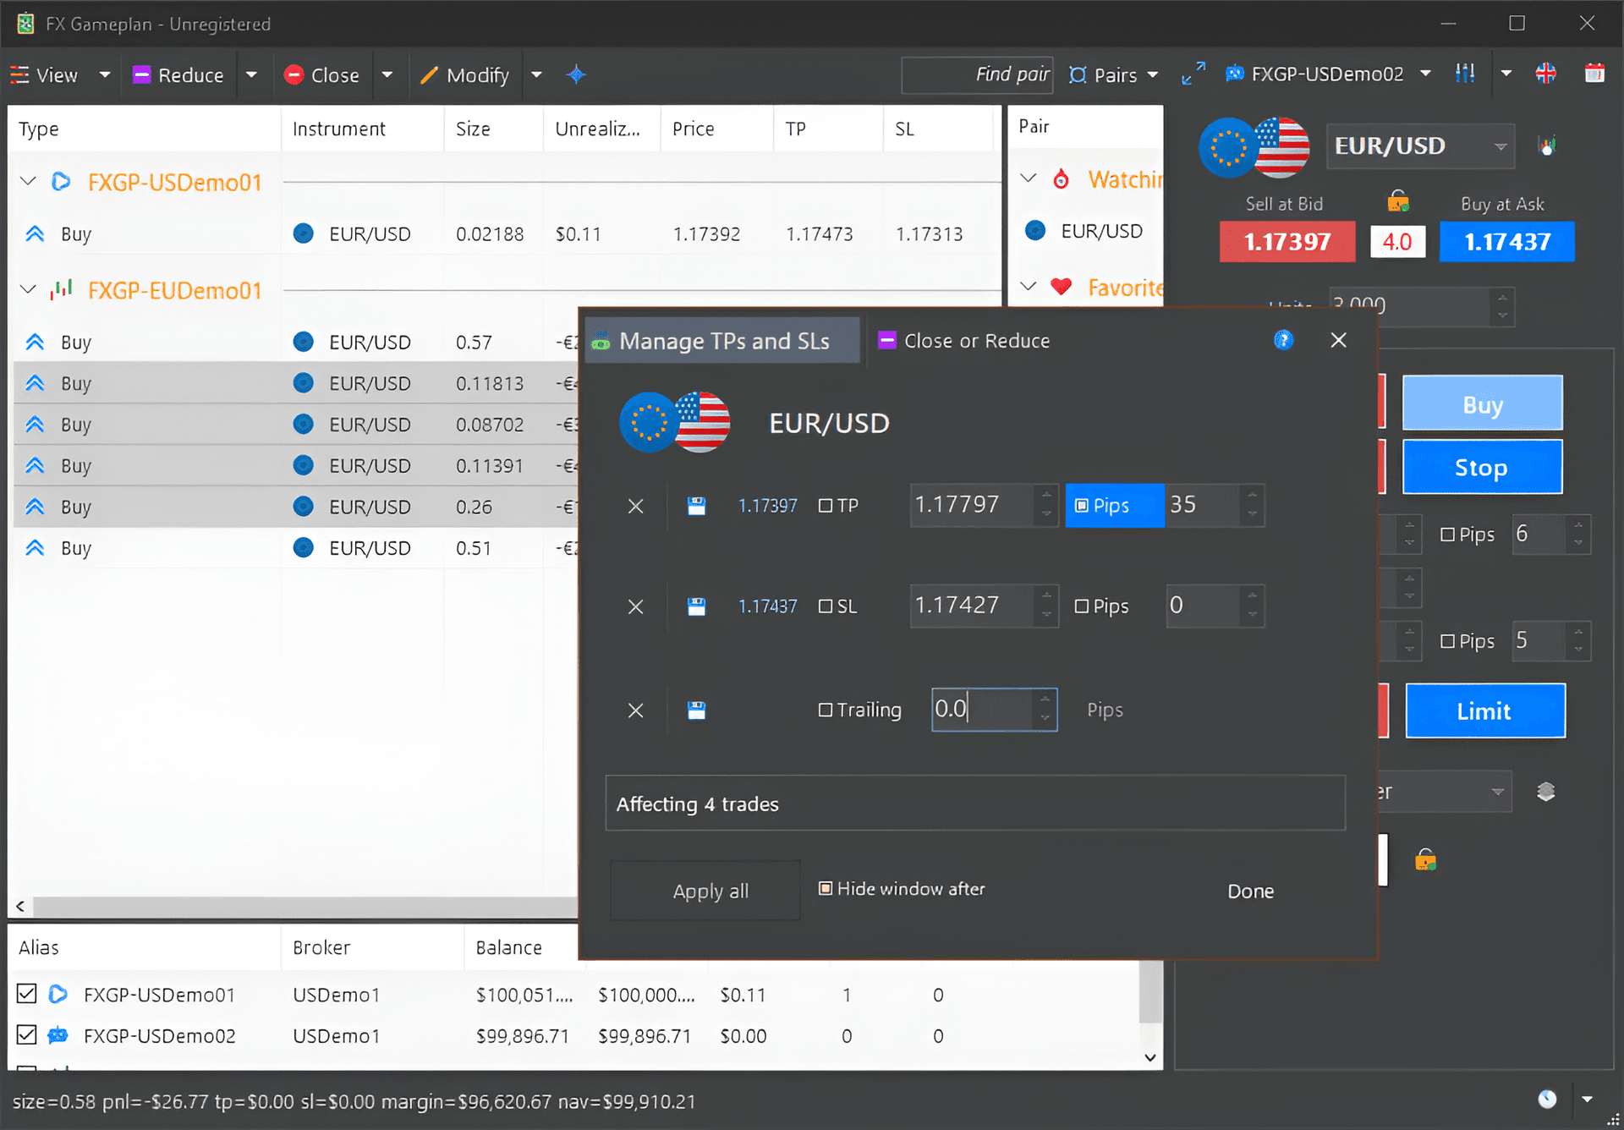
Task: Enable the Trailing checkbox
Action: tap(826, 710)
